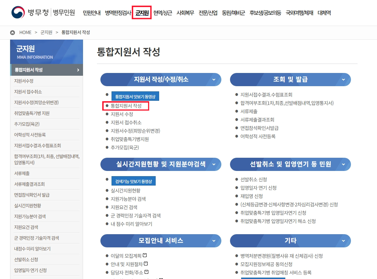Click the 병무청 logo emblem
Viewport: 377px width, 279px height.
(x=18, y=12)
